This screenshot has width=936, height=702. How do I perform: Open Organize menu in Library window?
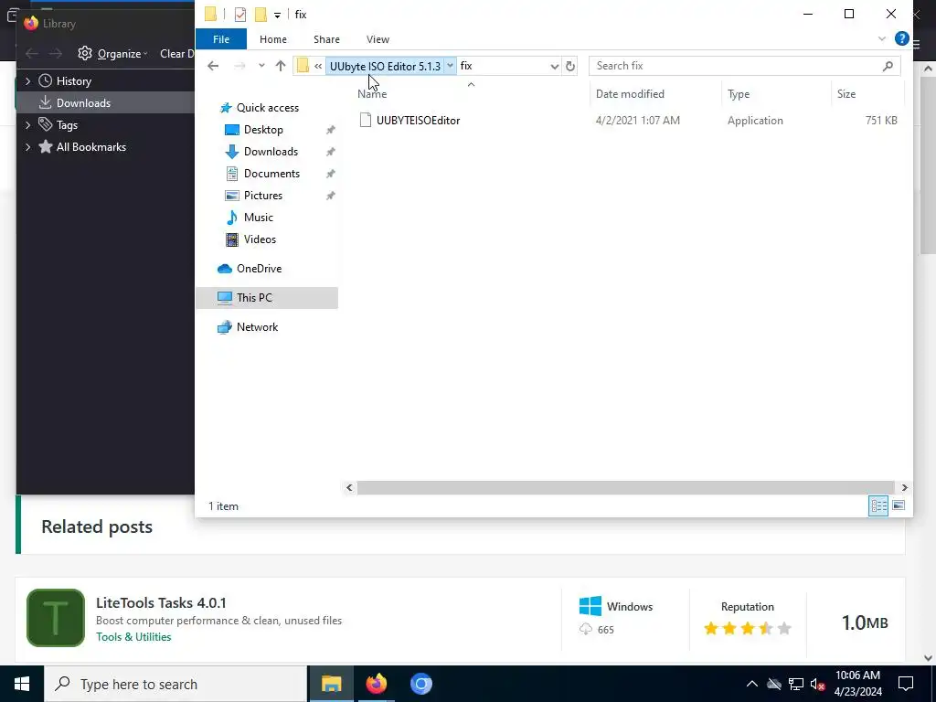coord(112,54)
